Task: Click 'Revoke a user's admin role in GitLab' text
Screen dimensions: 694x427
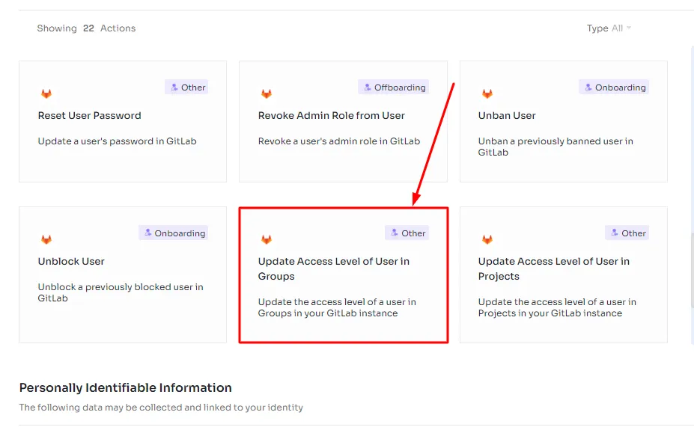Action: [x=339, y=141]
